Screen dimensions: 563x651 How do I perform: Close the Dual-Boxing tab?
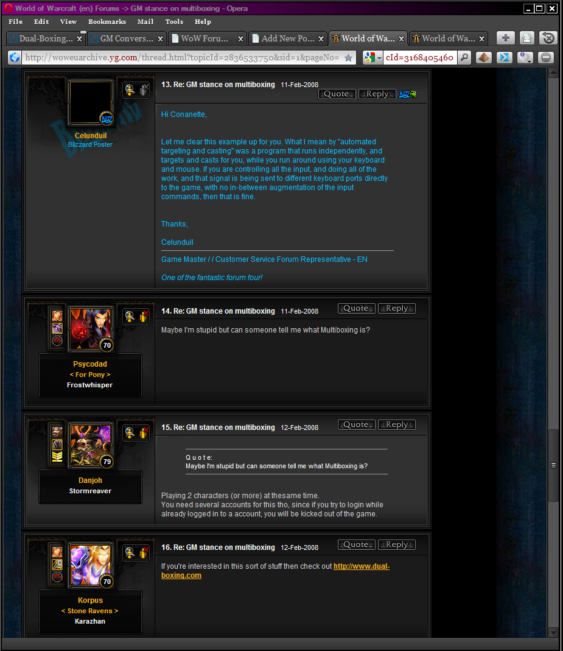(79, 38)
